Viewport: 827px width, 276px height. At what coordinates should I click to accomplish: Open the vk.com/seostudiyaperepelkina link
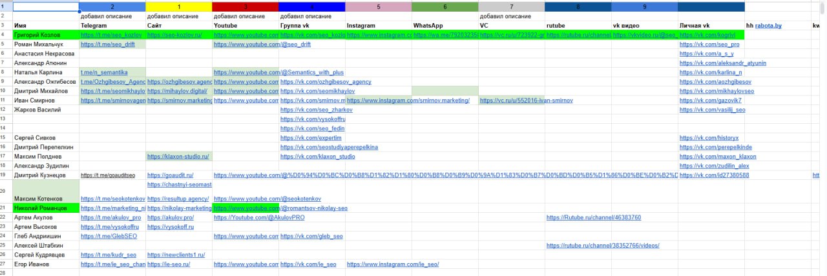pos(329,147)
